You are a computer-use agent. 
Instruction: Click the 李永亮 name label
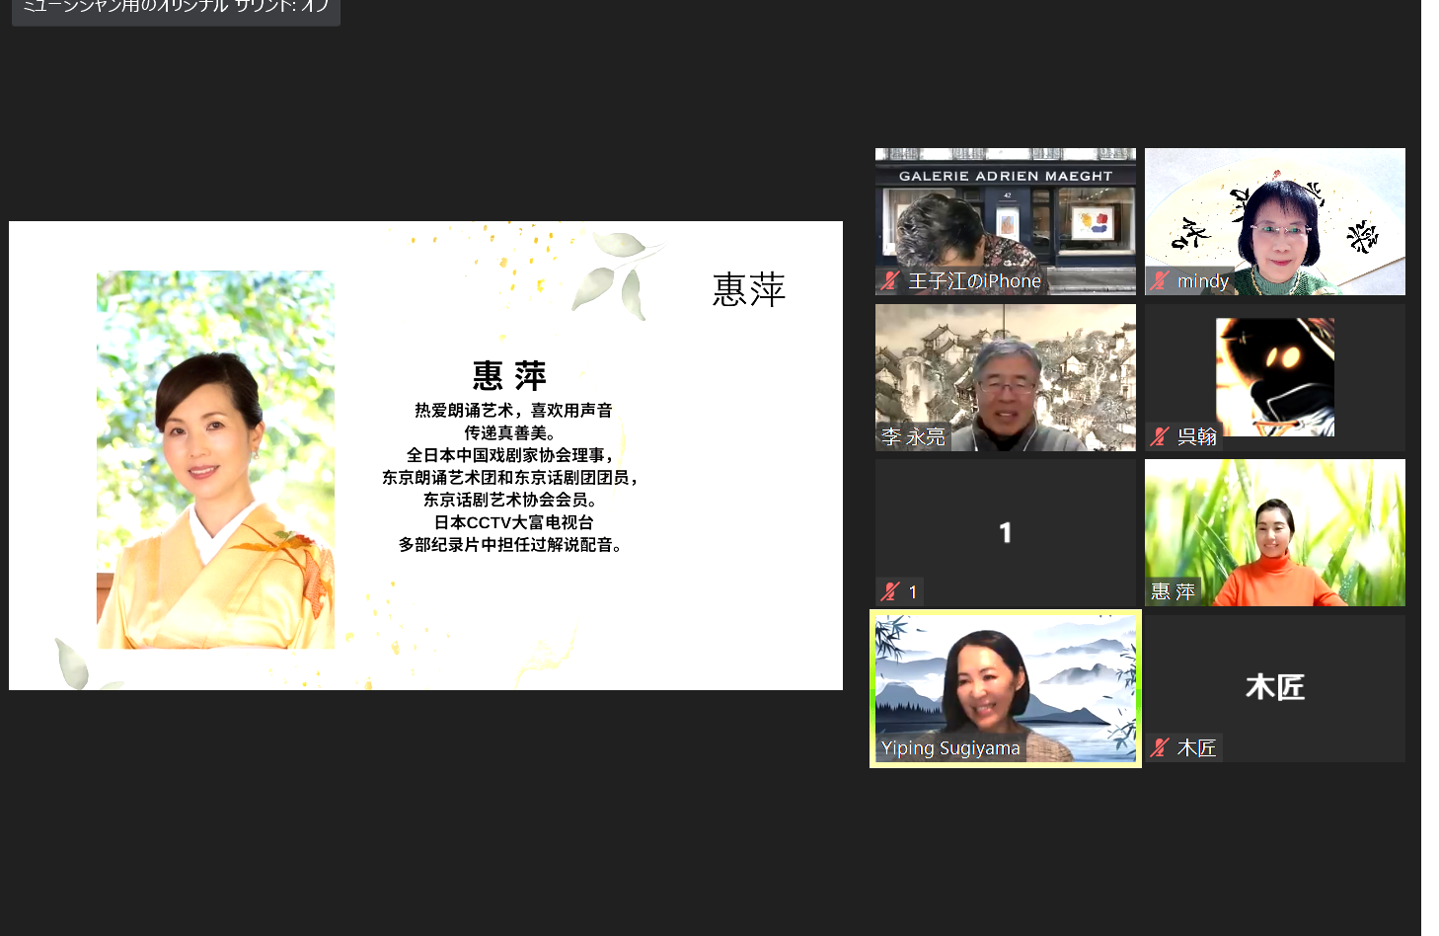(913, 436)
